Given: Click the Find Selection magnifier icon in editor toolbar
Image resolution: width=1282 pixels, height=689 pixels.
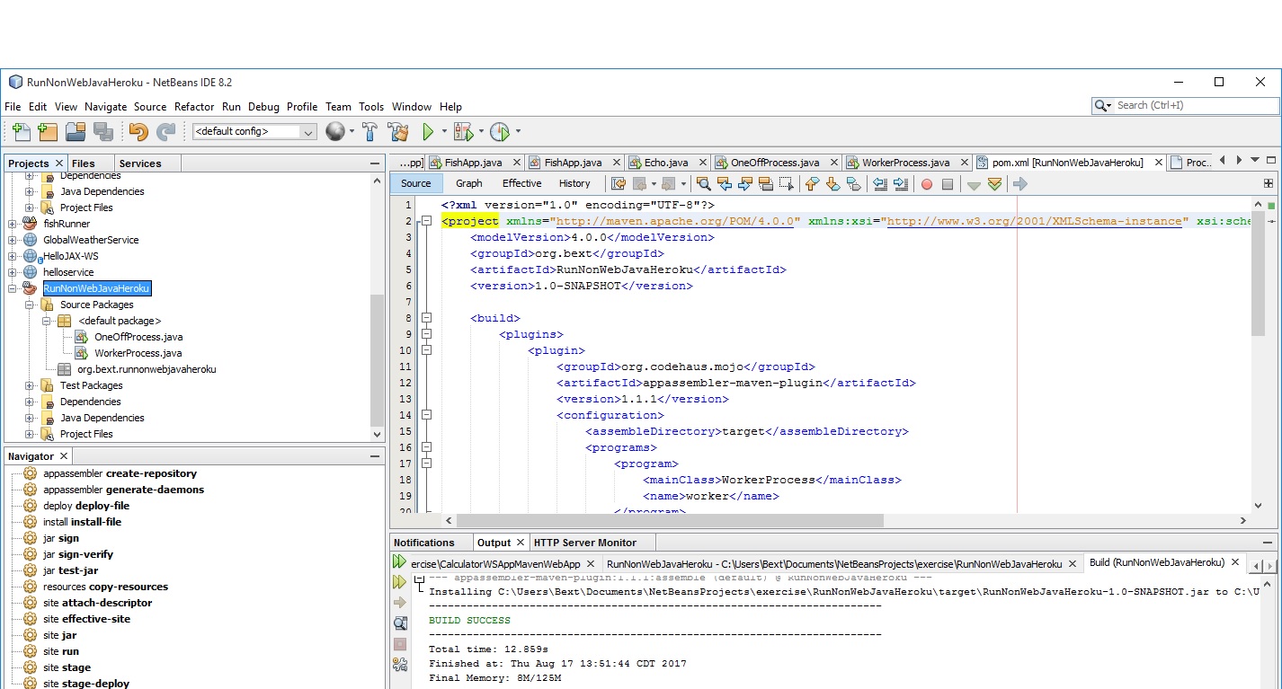Looking at the screenshot, I should [703, 184].
